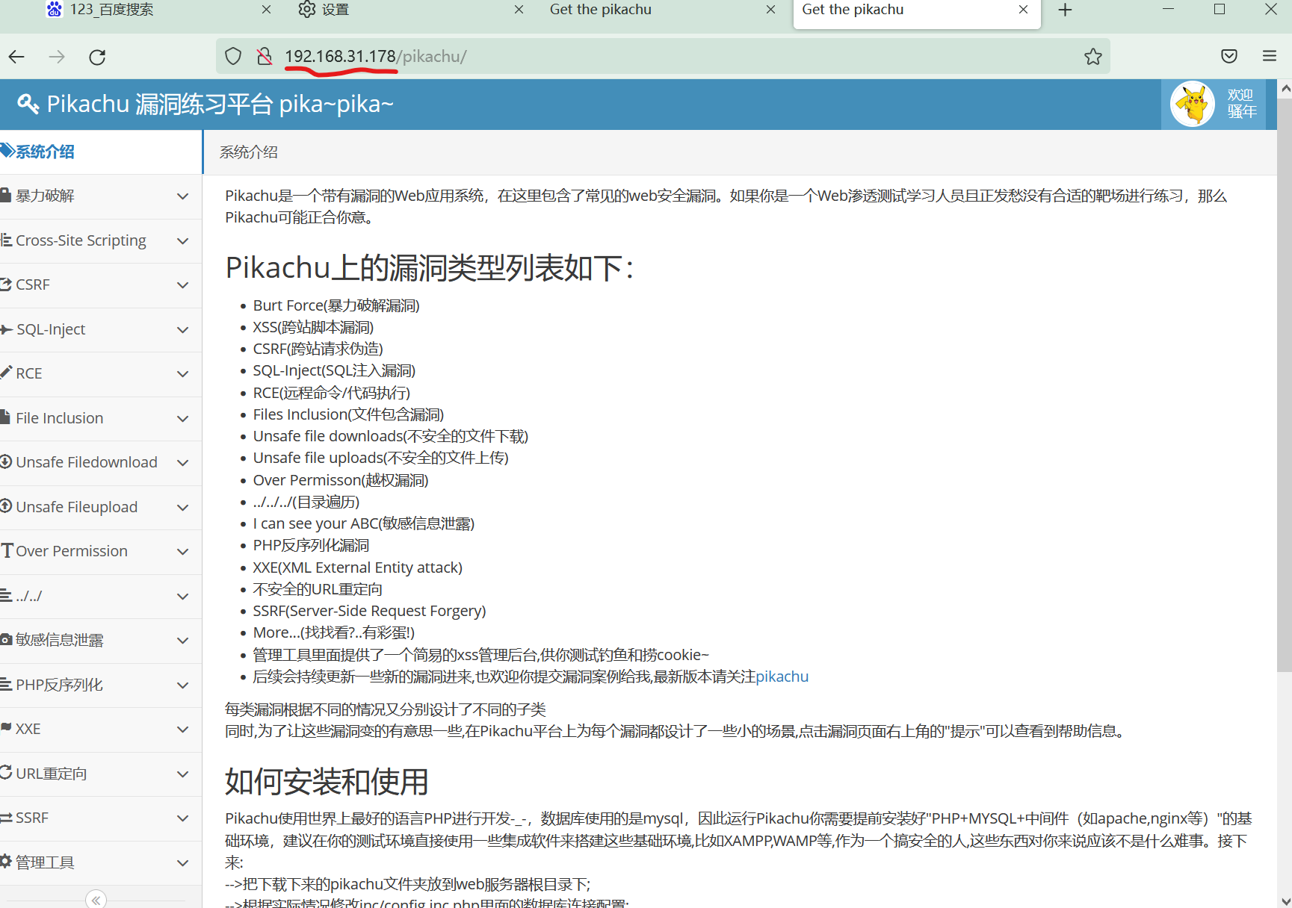This screenshot has width=1292, height=908.
Task: Open the SSRF sidebar item
Action: point(101,818)
